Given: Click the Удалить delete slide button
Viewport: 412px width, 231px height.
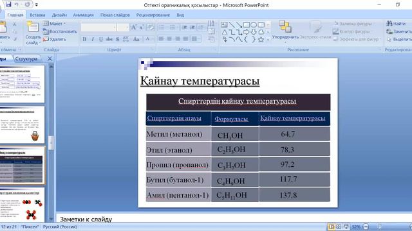Looking at the screenshot, I should pos(54,39).
